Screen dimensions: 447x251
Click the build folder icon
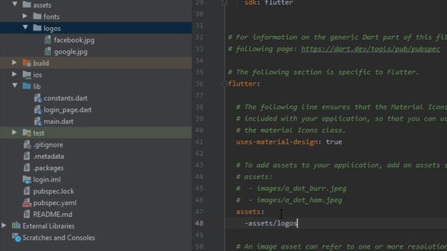click(27, 63)
